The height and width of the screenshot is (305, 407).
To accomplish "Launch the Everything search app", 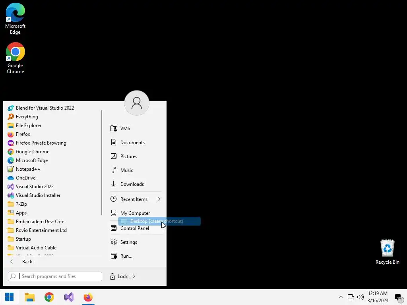I will click(23, 117).
